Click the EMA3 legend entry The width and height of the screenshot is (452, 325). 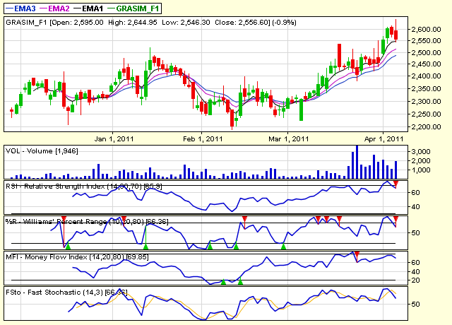pyautogui.click(x=20, y=8)
